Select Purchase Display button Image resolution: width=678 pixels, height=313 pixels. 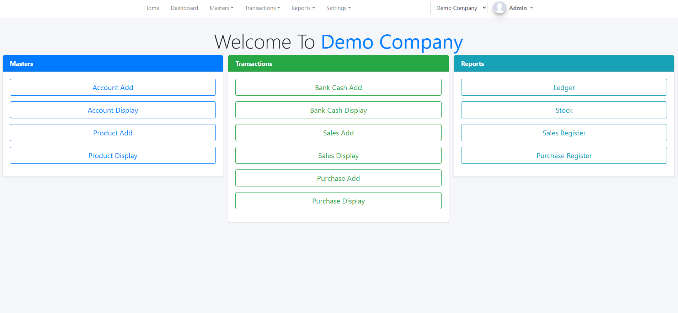pos(338,201)
